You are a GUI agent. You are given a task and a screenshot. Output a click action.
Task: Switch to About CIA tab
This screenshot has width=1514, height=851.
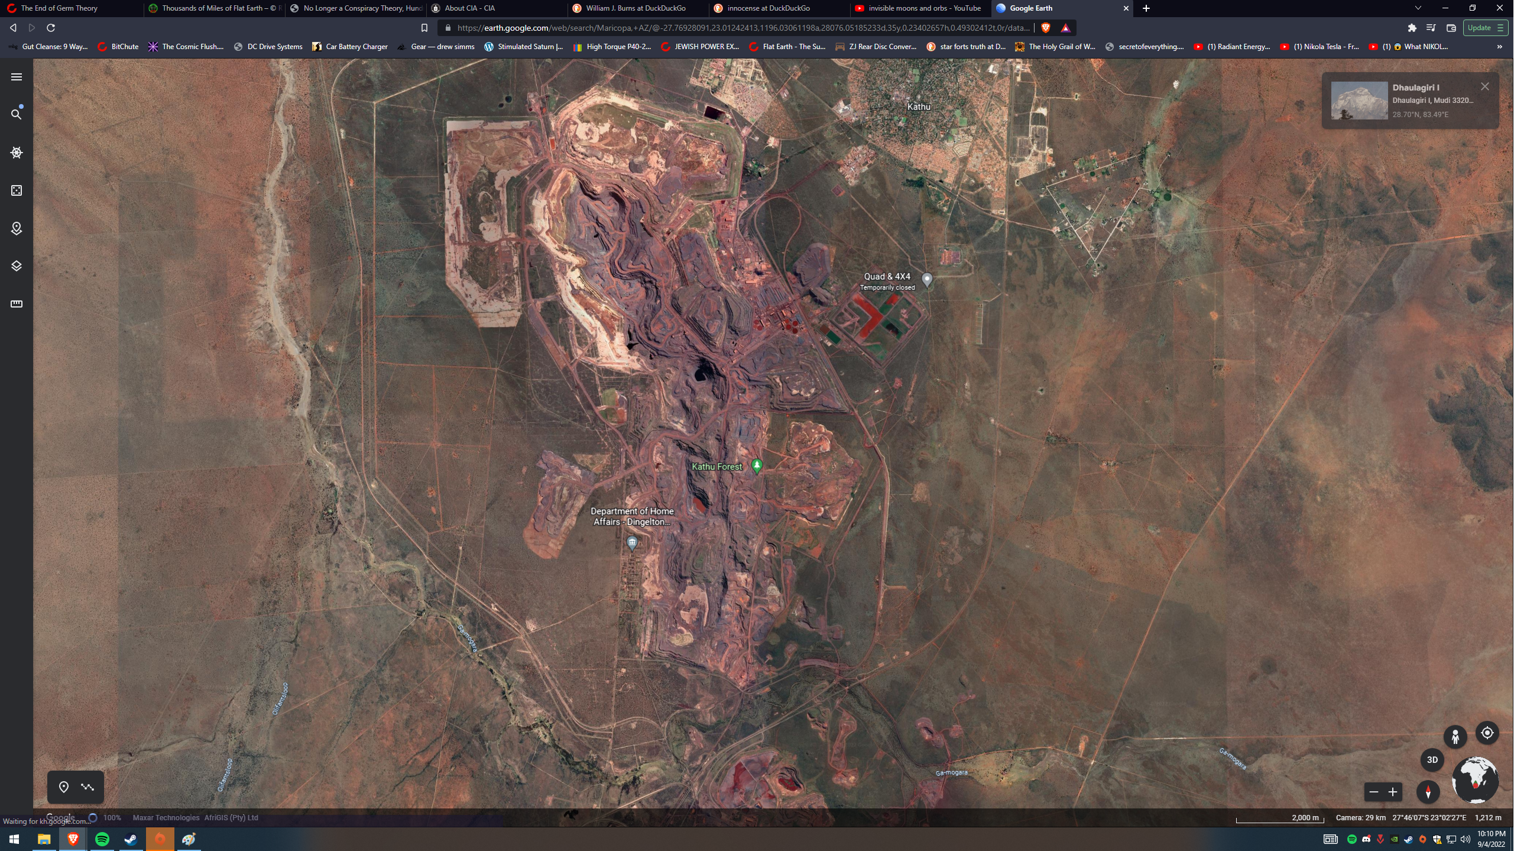pos(469,8)
